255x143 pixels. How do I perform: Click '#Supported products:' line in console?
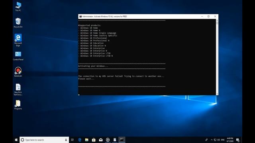pos(90,25)
